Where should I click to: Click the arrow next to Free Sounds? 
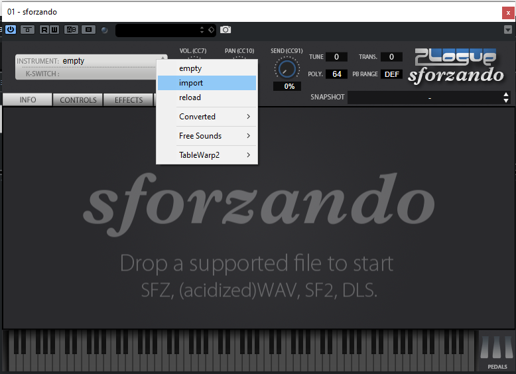point(249,135)
